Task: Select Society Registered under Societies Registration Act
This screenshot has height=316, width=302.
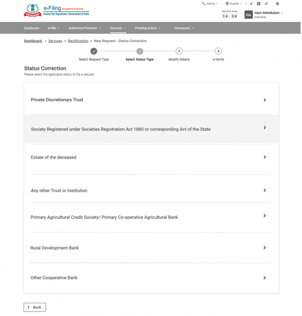Action: (x=152, y=130)
